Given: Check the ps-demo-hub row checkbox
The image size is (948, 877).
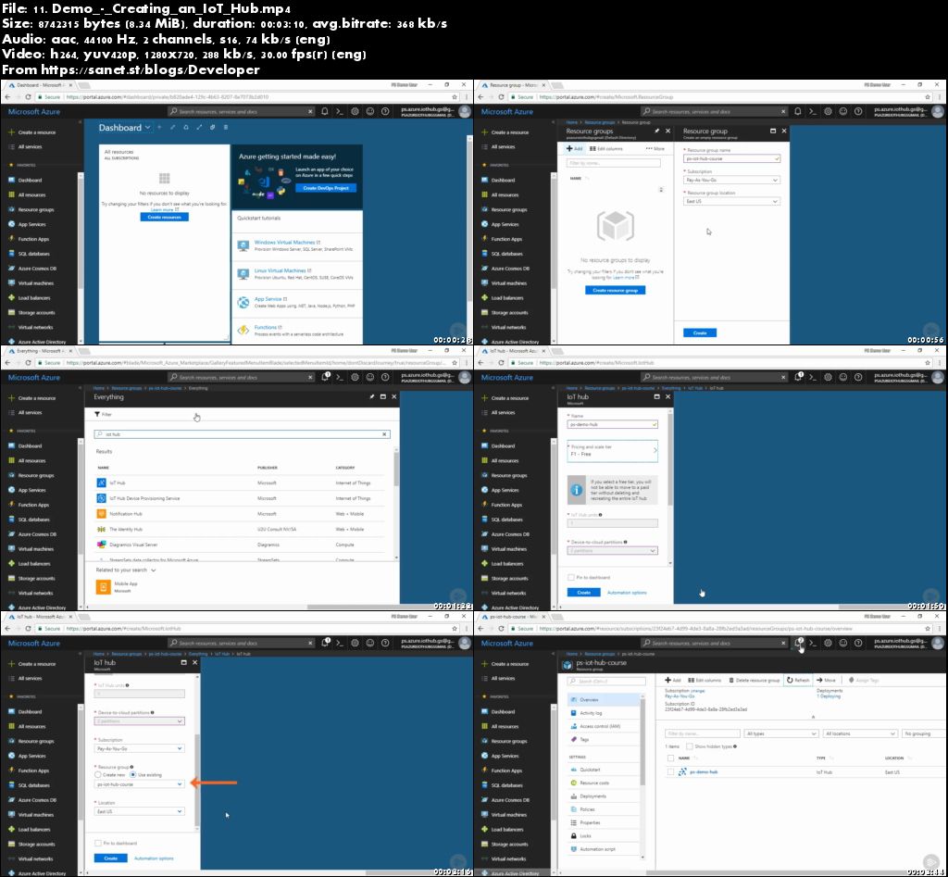Looking at the screenshot, I should point(670,772).
